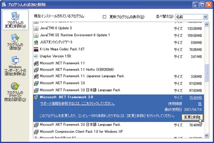Click the 159.00MB size value

(195, 36)
